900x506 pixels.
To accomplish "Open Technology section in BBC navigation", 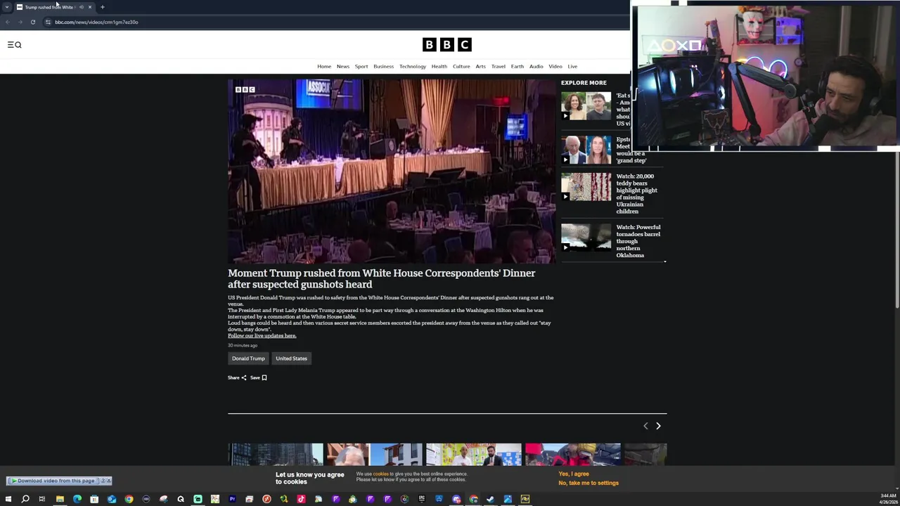I will point(413,67).
